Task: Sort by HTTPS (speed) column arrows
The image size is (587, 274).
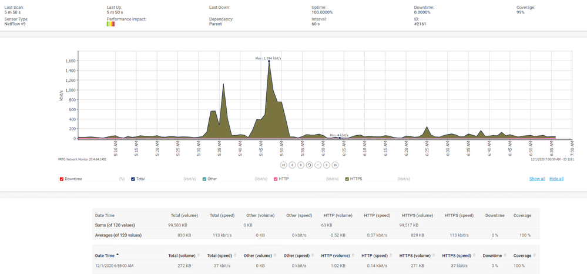Action: tap(474, 256)
